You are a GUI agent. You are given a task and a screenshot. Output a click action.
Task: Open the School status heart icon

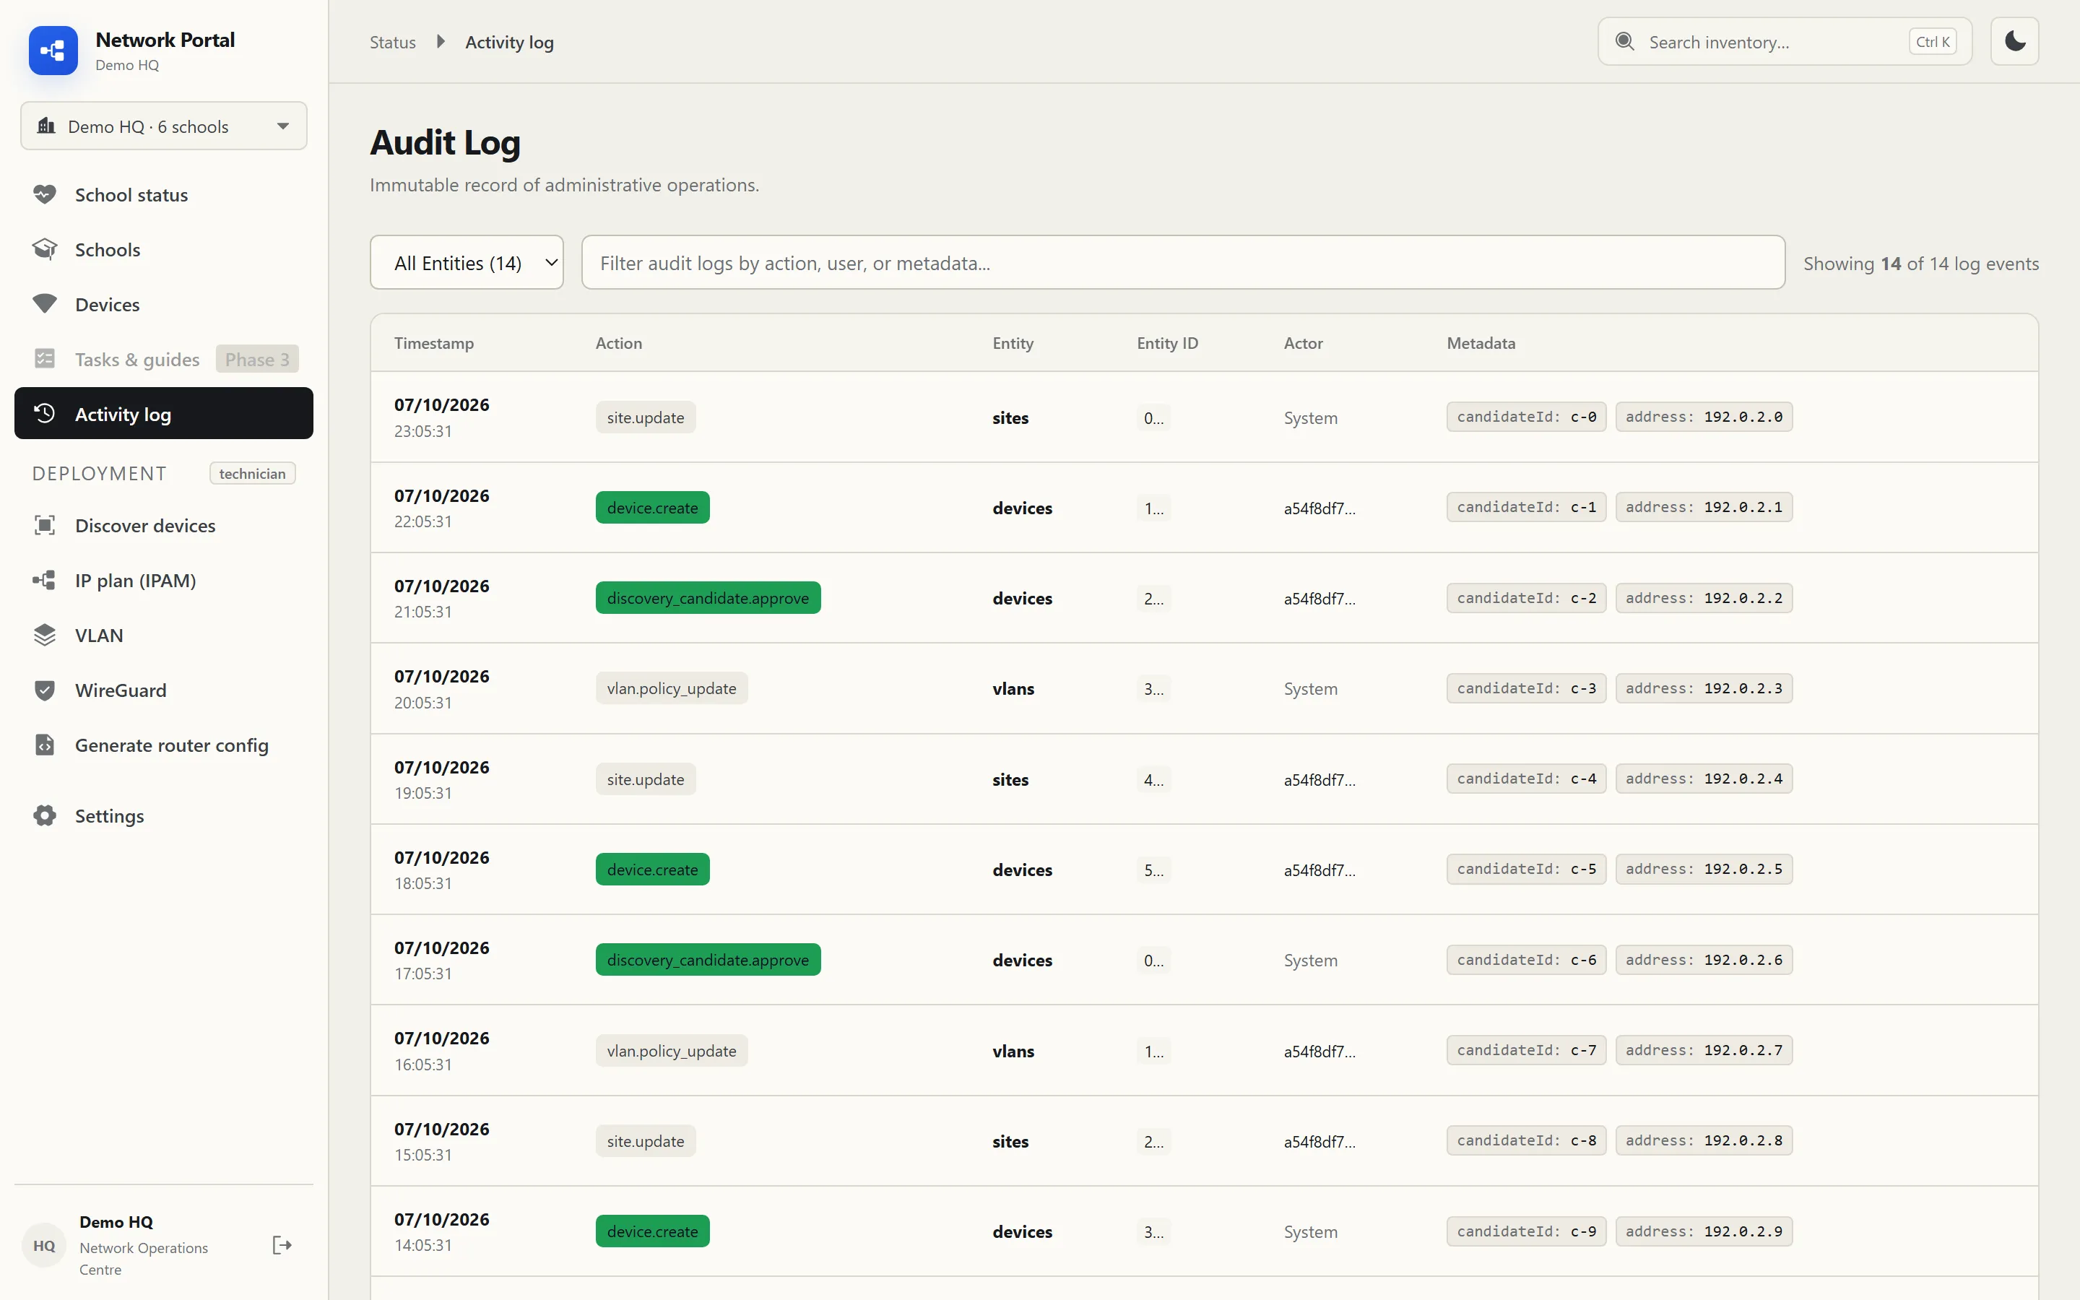45,194
